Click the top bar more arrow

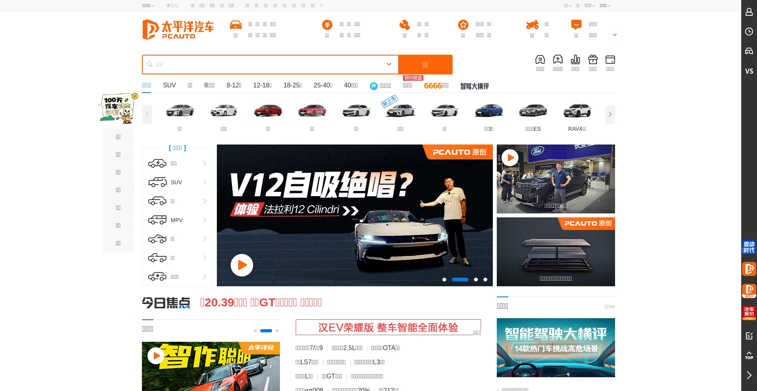[x=321, y=6]
